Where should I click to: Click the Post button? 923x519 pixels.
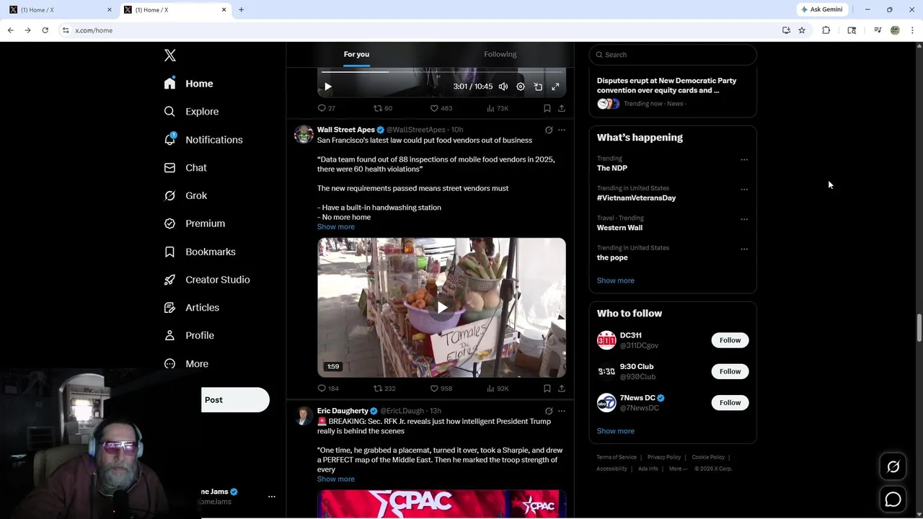click(x=235, y=400)
